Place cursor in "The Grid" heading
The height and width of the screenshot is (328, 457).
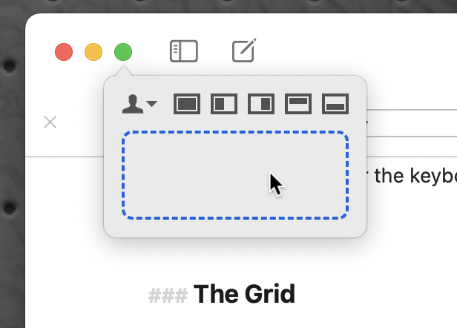click(x=243, y=295)
